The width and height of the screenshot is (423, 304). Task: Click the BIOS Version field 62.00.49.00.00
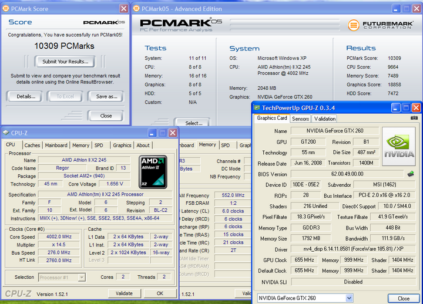[x=347, y=174]
